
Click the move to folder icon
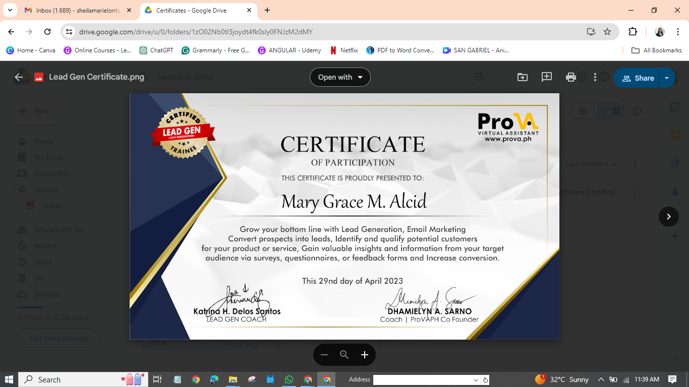[x=522, y=77]
